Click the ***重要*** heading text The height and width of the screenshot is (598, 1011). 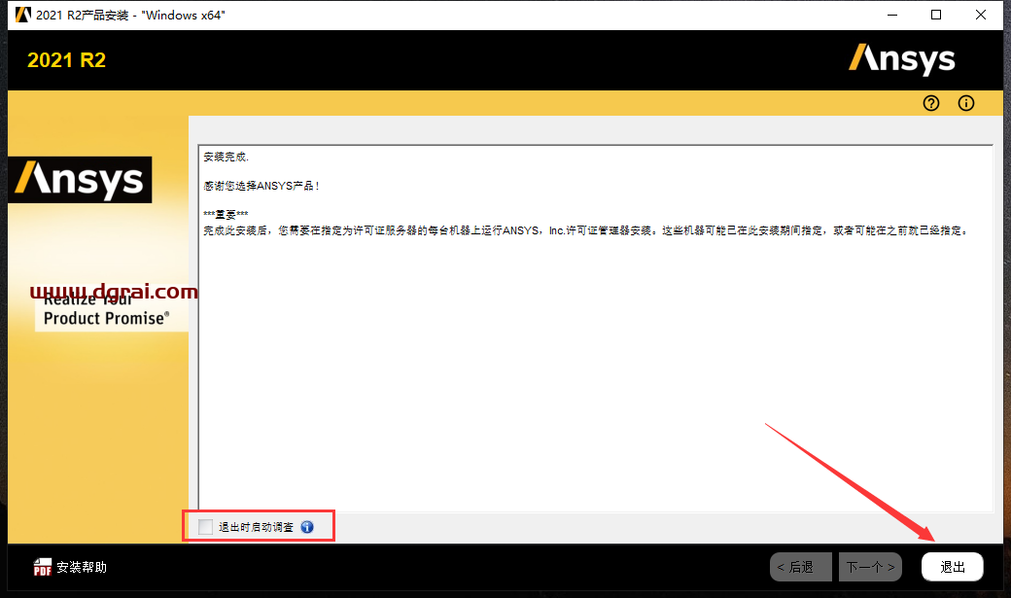(x=226, y=214)
